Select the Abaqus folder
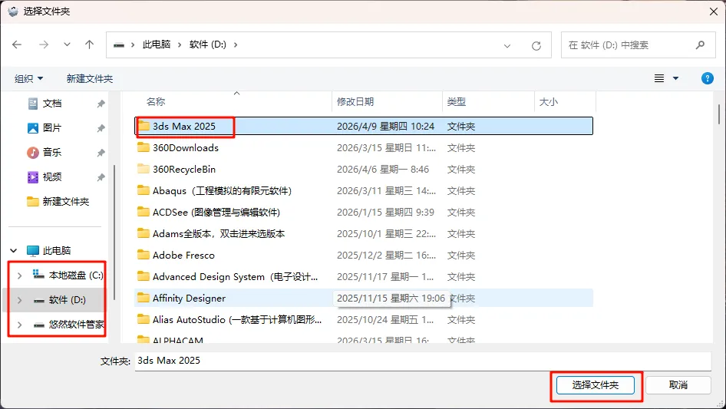 click(x=364, y=191)
